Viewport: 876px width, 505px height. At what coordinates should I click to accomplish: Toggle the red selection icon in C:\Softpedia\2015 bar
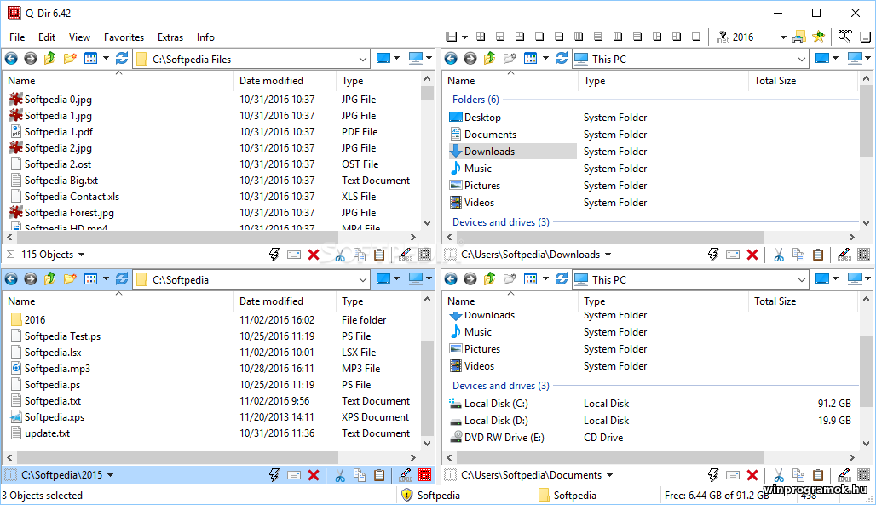(x=424, y=475)
